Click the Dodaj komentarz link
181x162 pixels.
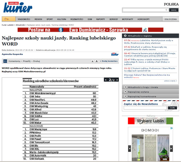109,61
